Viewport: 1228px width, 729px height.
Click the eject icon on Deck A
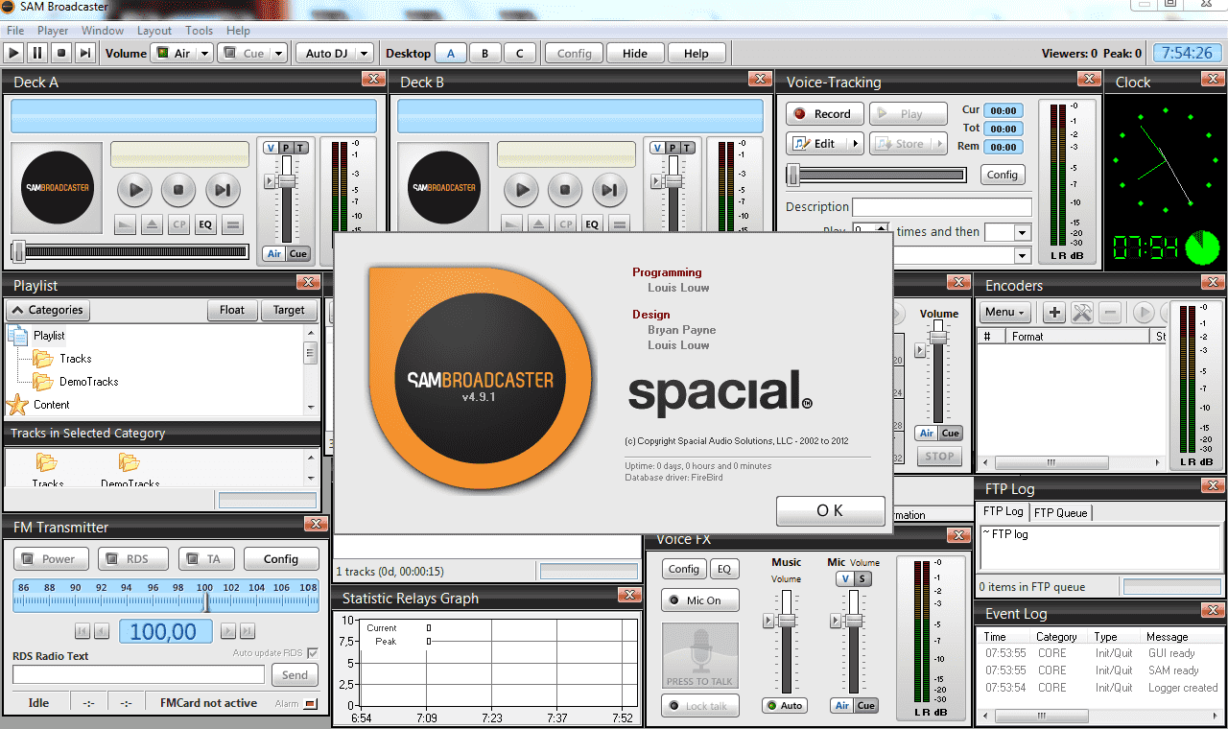[152, 225]
